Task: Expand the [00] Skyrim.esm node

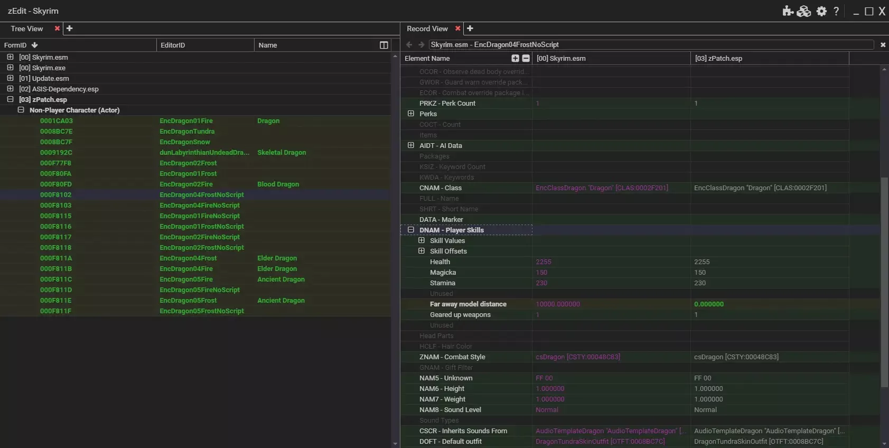Action: point(10,57)
